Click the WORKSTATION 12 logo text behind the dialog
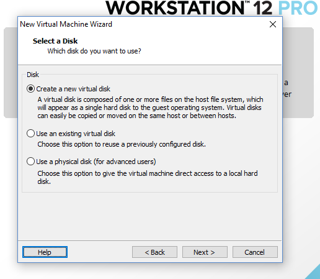The height and width of the screenshot is (279, 320). pos(189,7)
